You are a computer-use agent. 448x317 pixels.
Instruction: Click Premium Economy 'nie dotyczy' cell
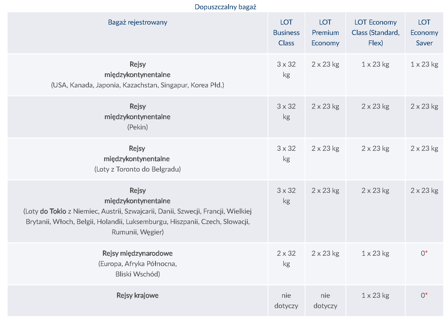pyautogui.click(x=325, y=301)
